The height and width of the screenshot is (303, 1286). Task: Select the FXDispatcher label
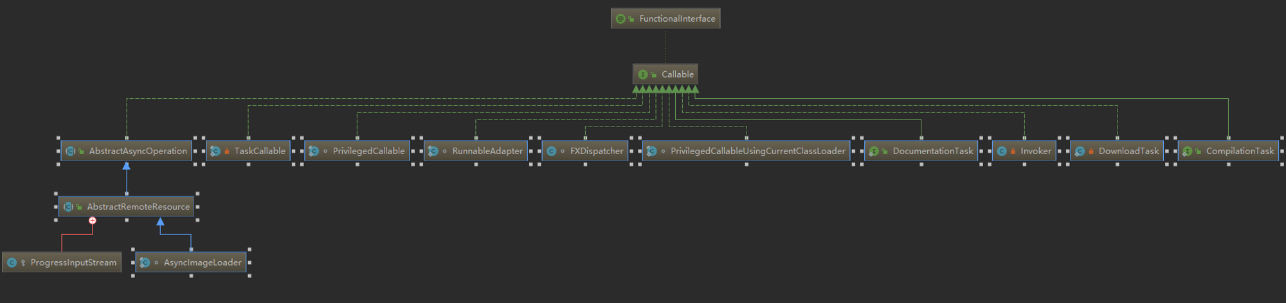[x=597, y=151]
